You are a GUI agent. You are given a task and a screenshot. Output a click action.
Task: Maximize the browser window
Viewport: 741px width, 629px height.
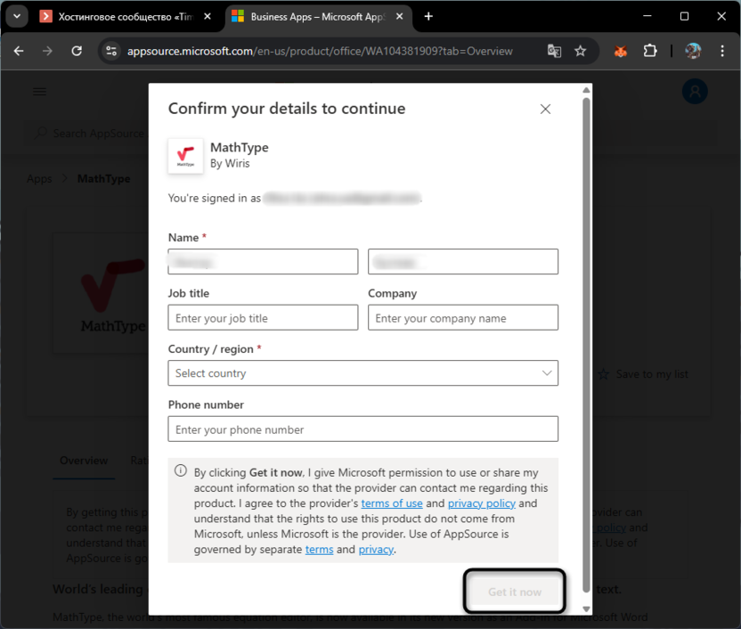tap(684, 17)
